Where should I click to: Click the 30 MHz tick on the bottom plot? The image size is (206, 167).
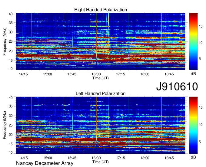pyautogui.click(x=11, y=116)
